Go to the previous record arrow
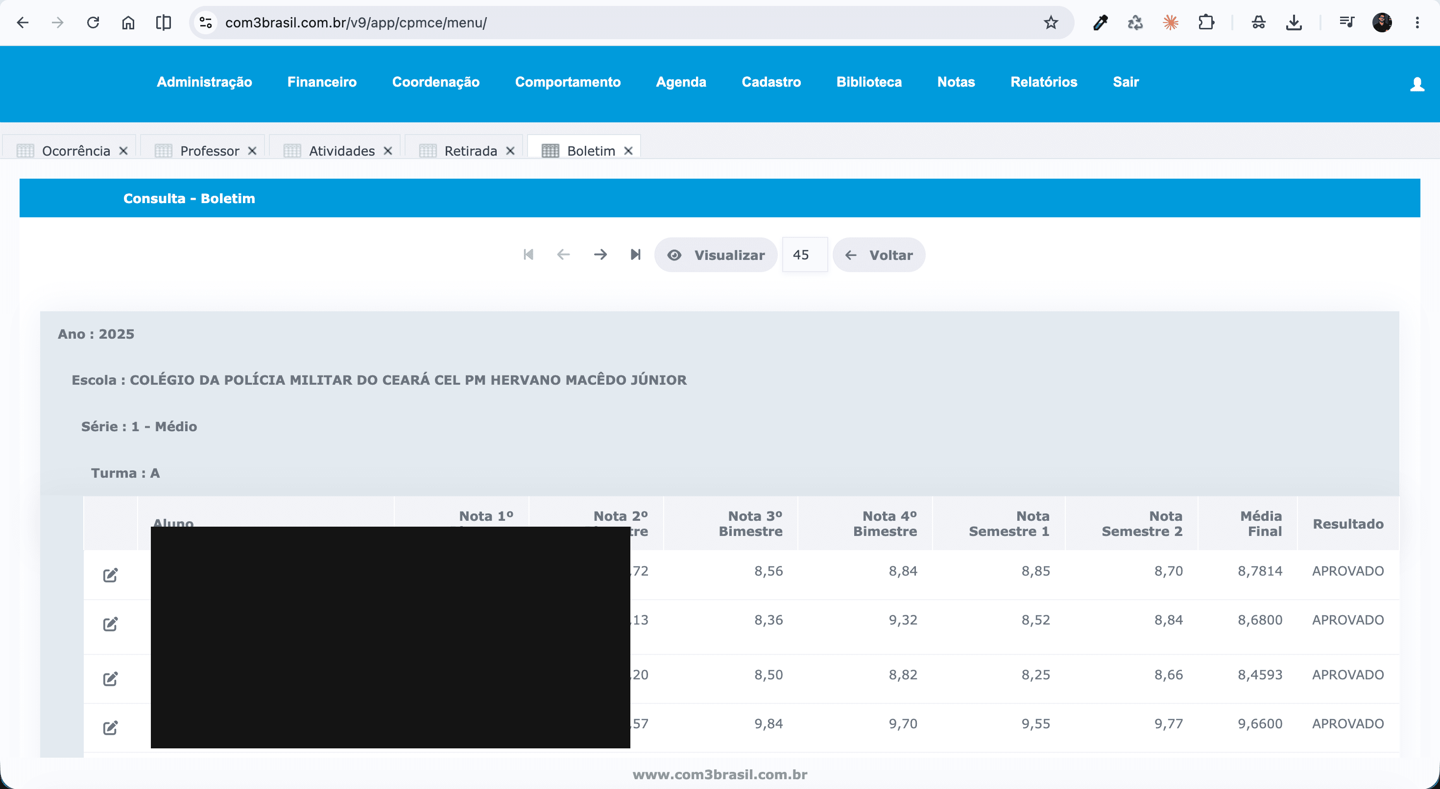The height and width of the screenshot is (789, 1440). [x=563, y=255]
